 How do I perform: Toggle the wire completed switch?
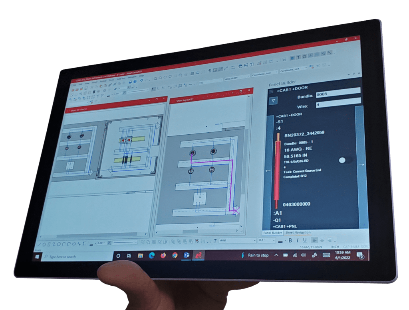tap(345, 160)
